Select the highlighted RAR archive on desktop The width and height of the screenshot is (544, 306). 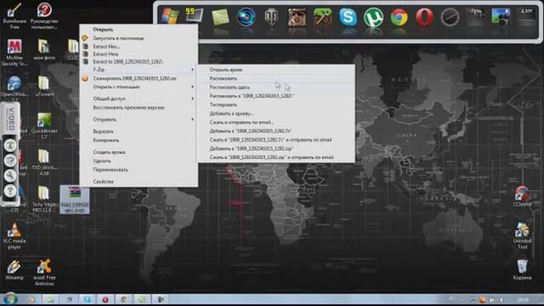(74, 200)
